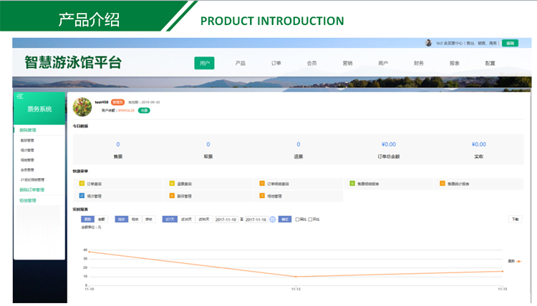This screenshot has height=306, width=537.
Task: Switch to the 配置 tab
Action: tap(490, 63)
